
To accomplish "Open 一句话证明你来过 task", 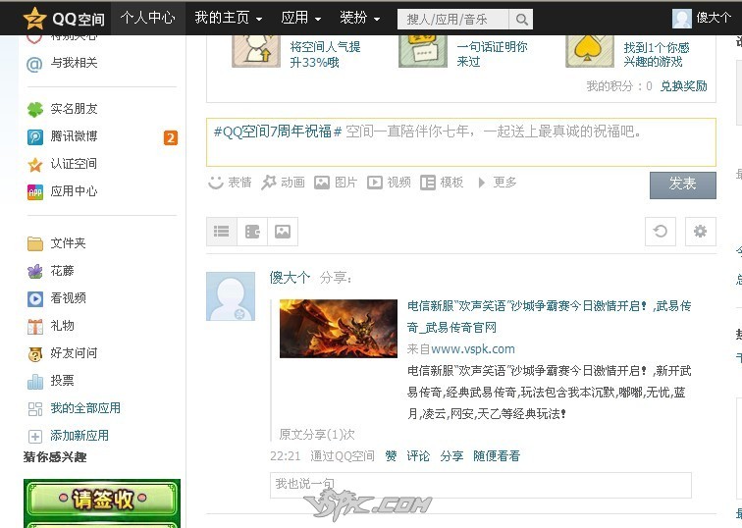I will coord(492,54).
